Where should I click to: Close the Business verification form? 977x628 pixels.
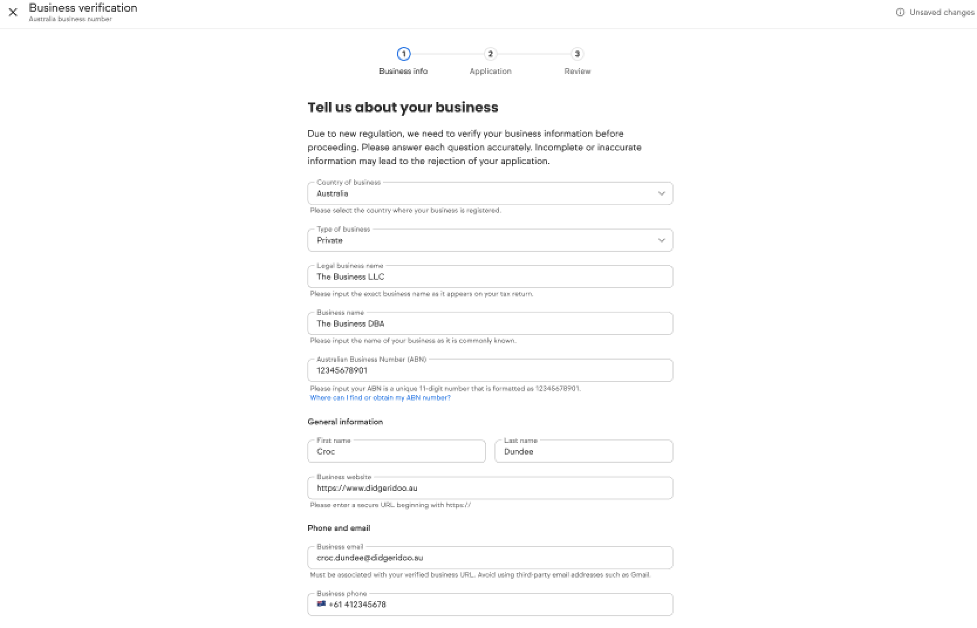click(13, 12)
